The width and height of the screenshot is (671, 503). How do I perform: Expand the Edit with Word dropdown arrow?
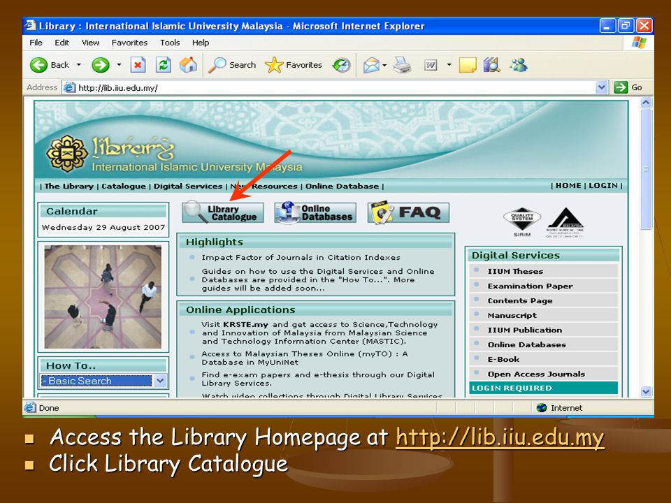(x=449, y=65)
